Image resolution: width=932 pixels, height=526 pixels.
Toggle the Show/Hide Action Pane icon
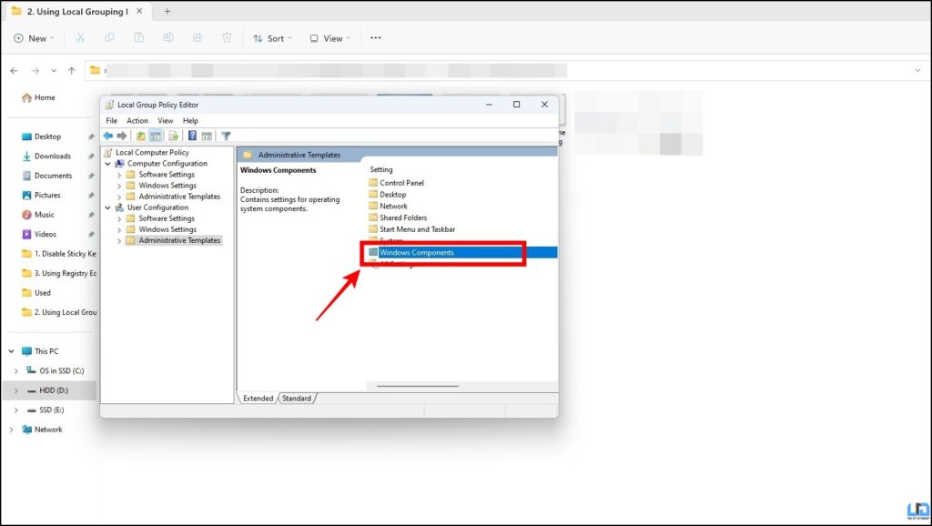pos(207,137)
